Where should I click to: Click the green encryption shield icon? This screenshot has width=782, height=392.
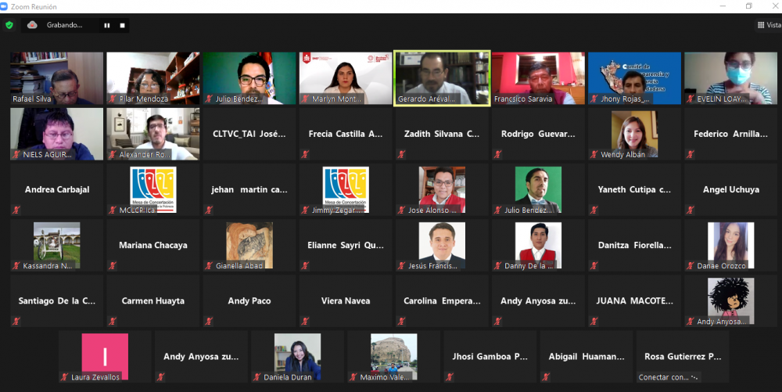9,25
